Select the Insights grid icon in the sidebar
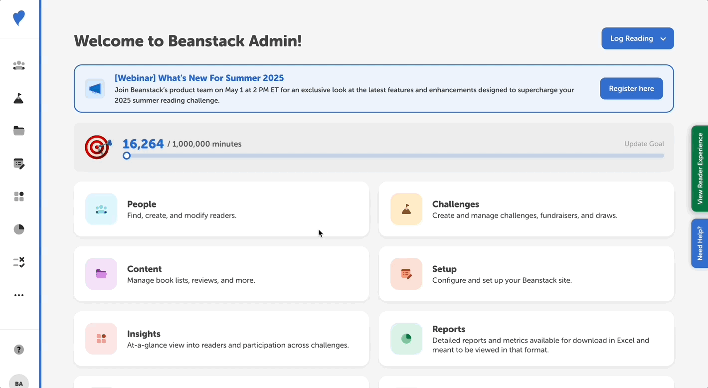This screenshot has width=708, height=388. [x=18, y=196]
